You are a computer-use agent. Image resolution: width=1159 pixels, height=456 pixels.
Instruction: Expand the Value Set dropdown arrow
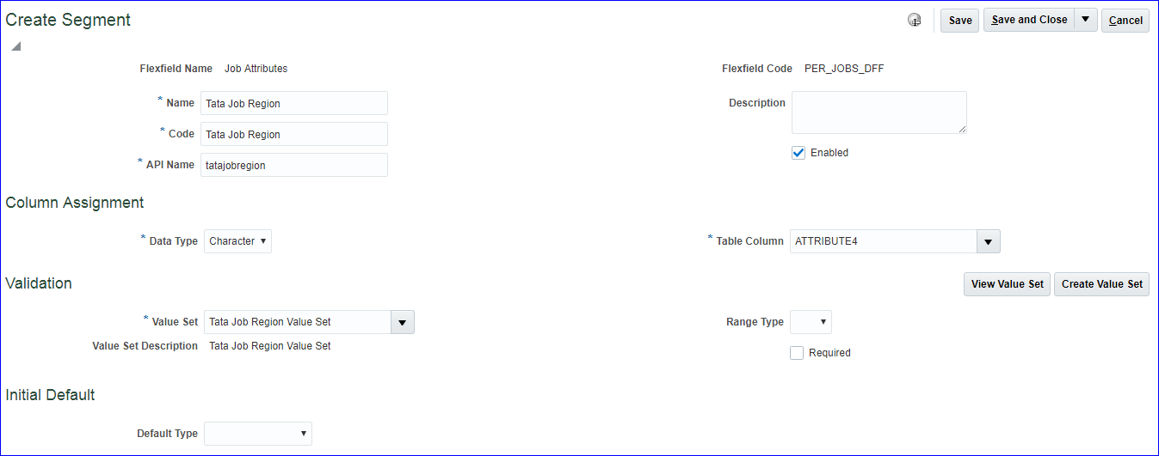tap(403, 322)
